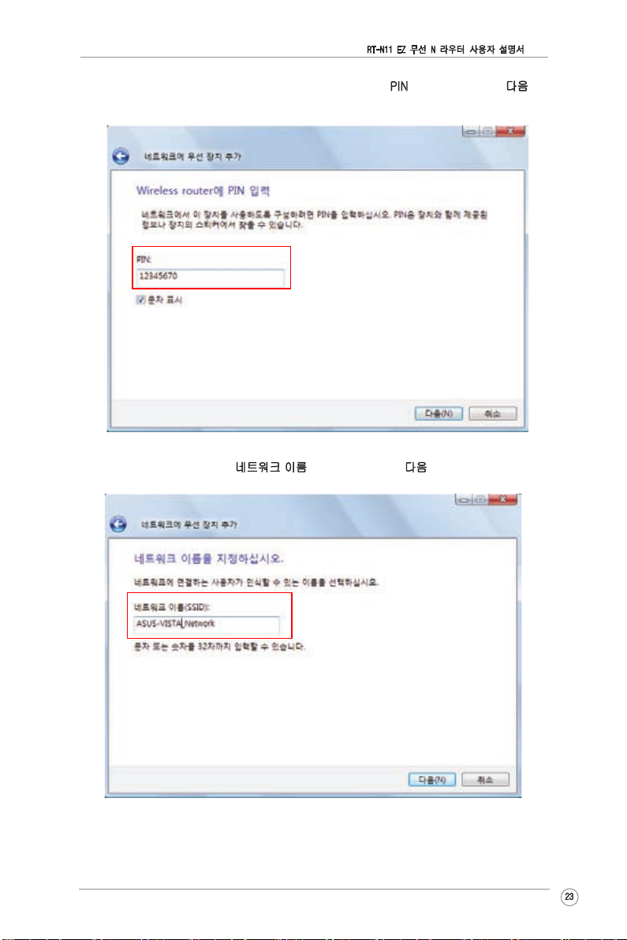Screen dimensions: 627x940
Task: Click 취소 in the network name dialog
Action: 486,779
